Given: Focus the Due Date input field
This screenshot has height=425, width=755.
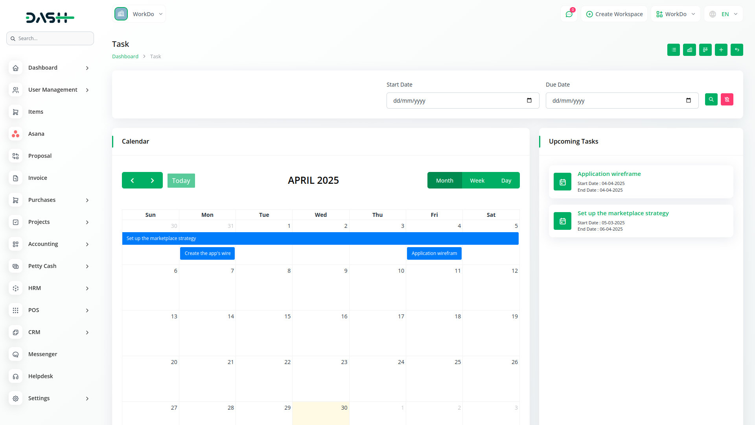Looking at the screenshot, I should coord(622,100).
